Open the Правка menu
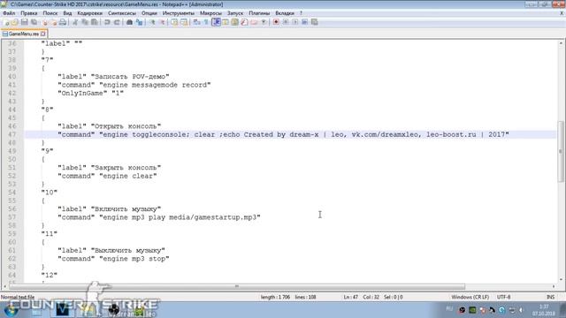Viewport: 566px width, 318px height. [29, 13]
